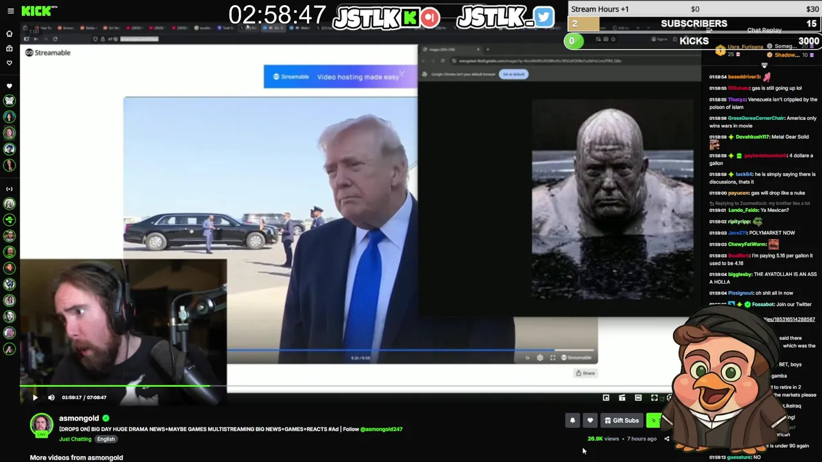Open asmongold's channel avatar
Image resolution: width=822 pixels, height=462 pixels.
[42, 424]
